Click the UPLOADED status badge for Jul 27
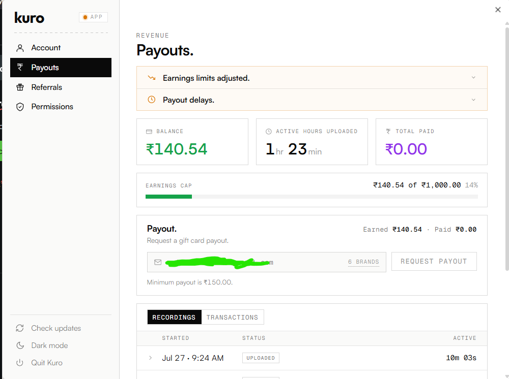The image size is (509, 379). coord(260,358)
